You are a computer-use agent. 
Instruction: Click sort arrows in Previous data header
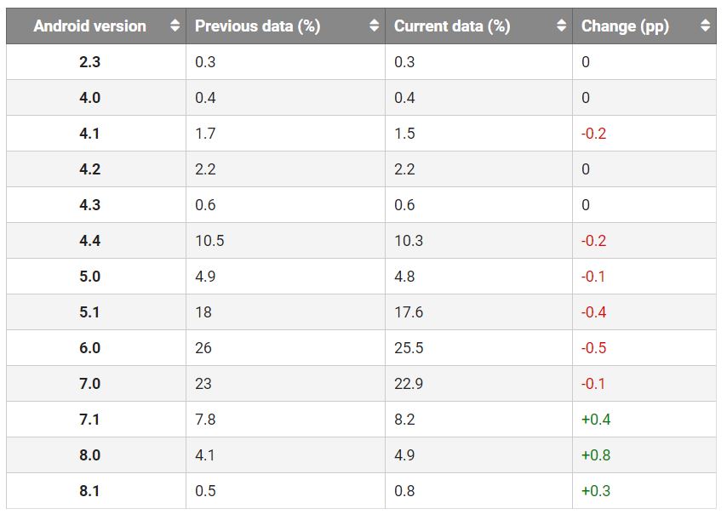point(375,26)
